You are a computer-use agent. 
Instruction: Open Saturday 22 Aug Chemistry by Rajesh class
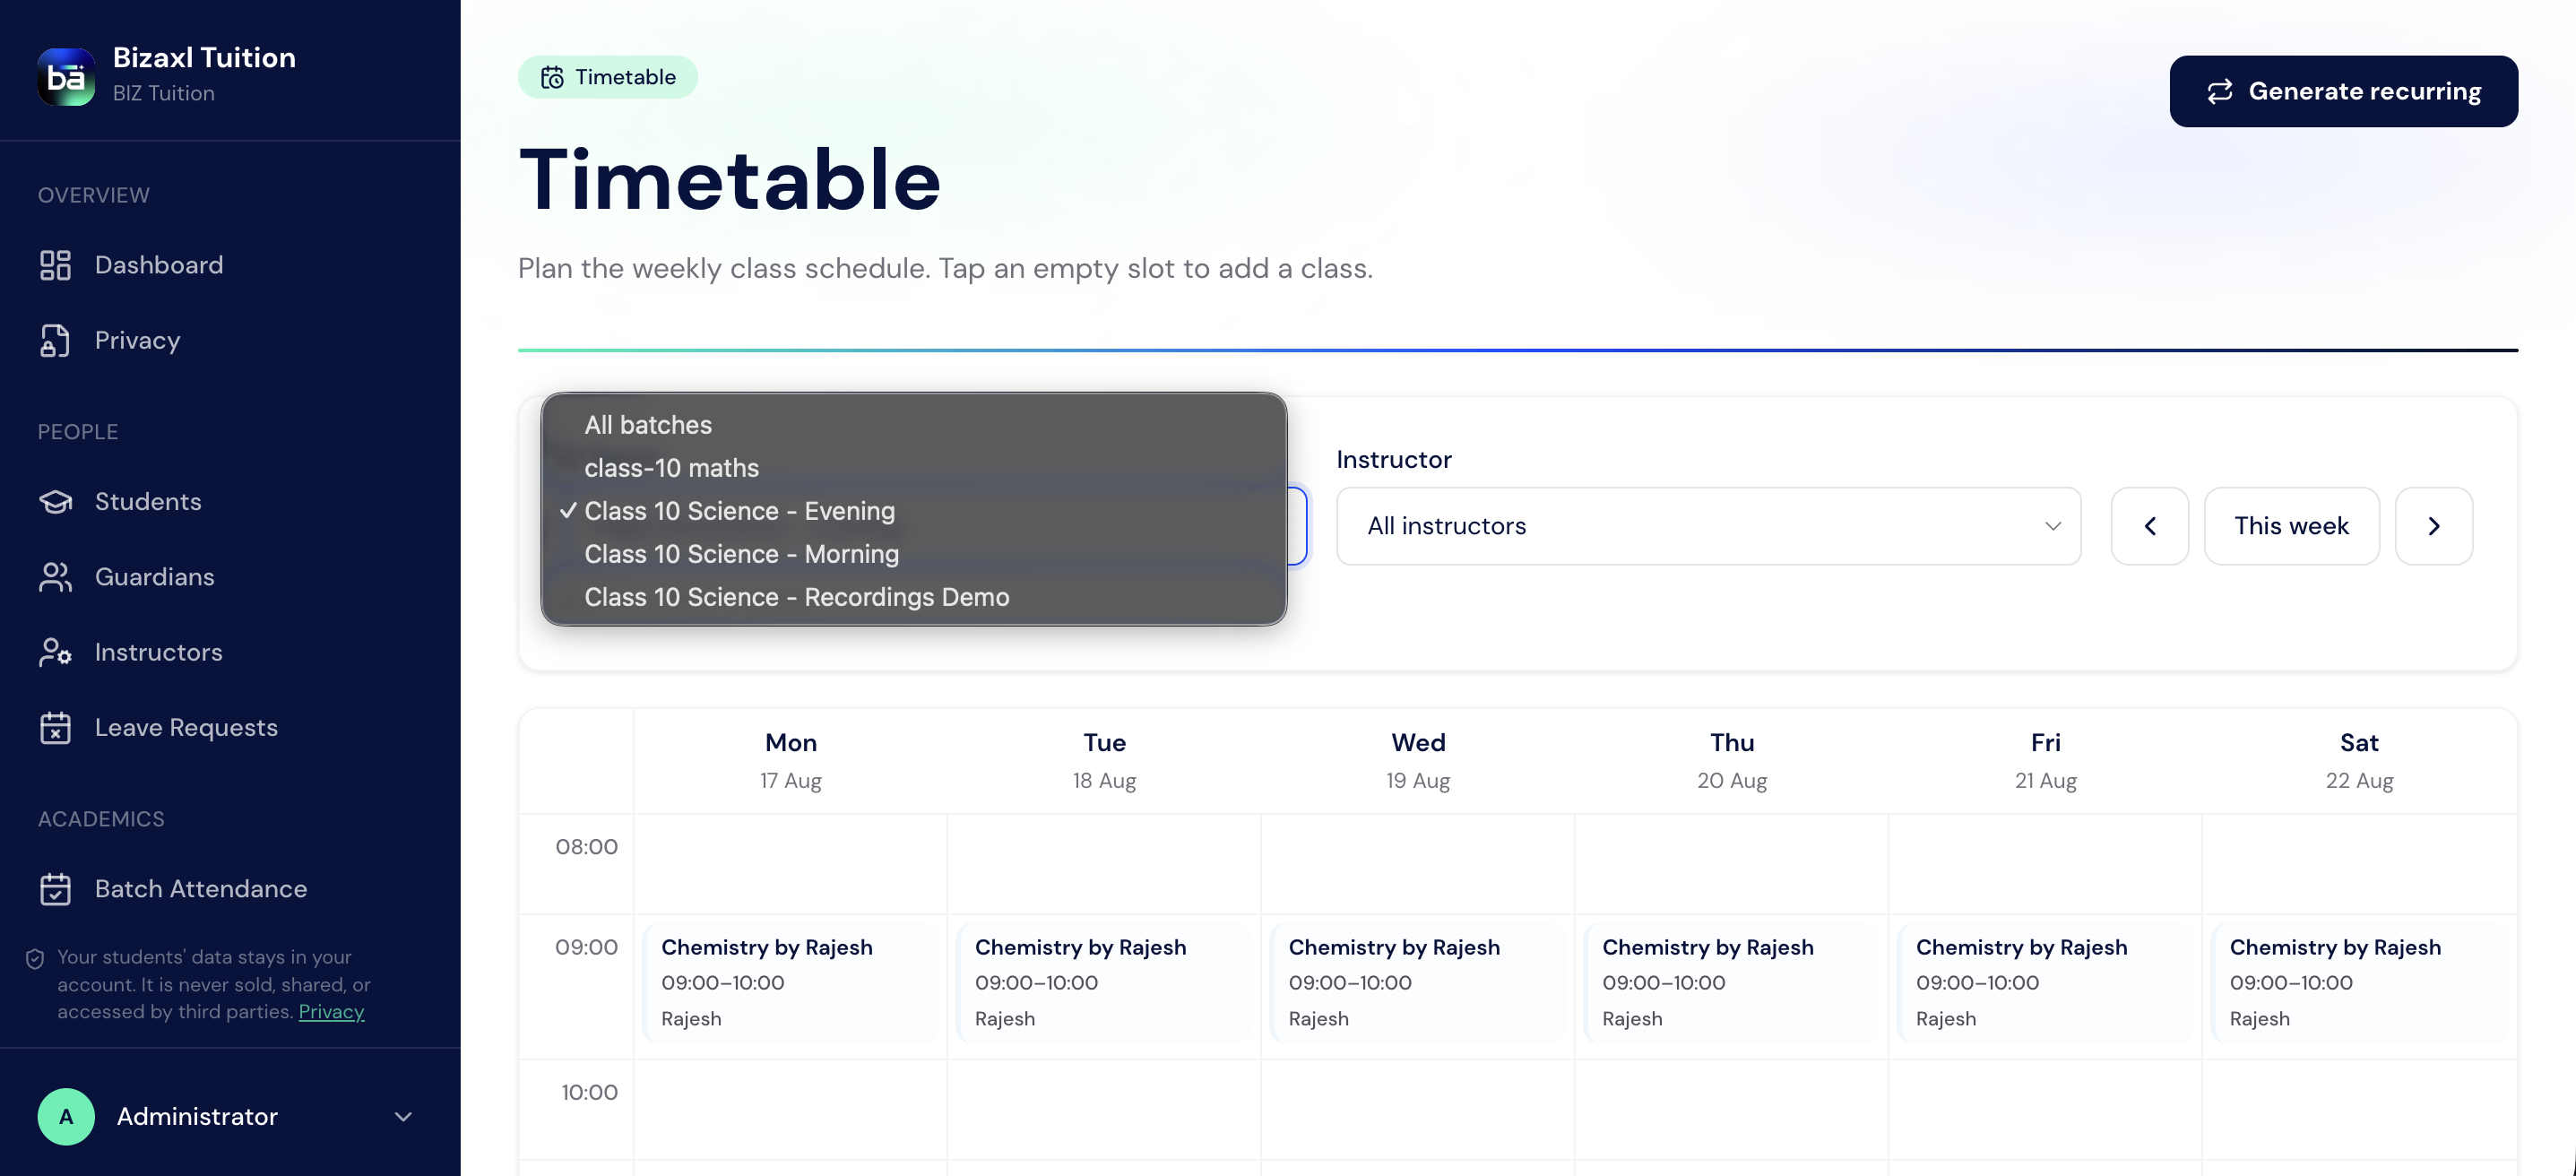click(2360, 983)
